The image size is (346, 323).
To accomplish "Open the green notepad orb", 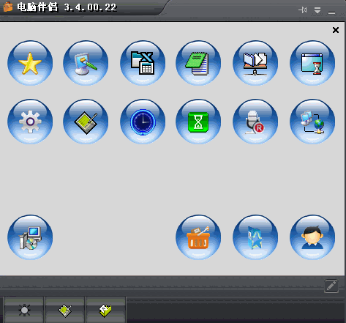I will click(x=198, y=63).
